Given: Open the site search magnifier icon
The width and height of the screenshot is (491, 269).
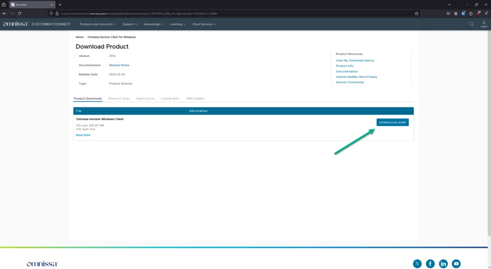Looking at the screenshot, I should click(x=471, y=24).
